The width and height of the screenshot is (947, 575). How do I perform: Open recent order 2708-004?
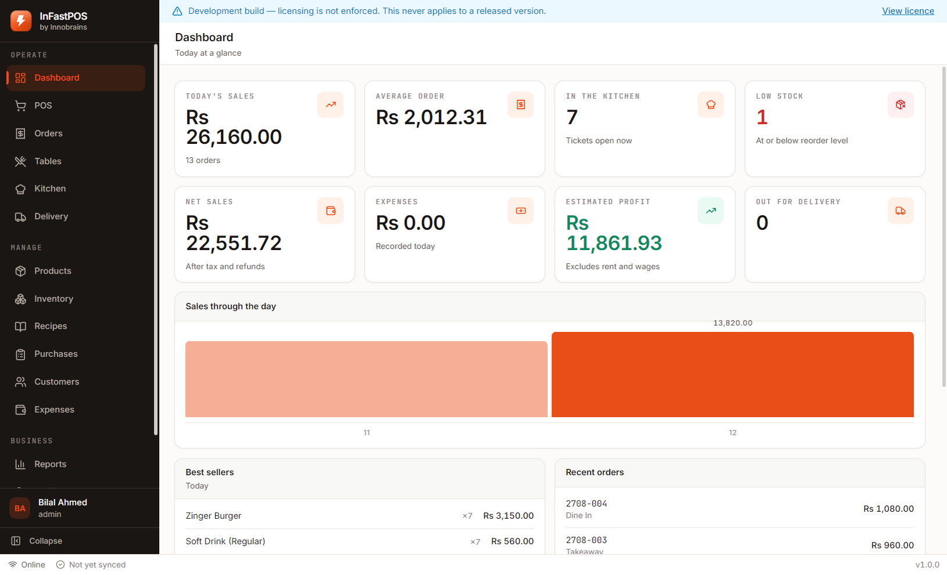tap(740, 509)
